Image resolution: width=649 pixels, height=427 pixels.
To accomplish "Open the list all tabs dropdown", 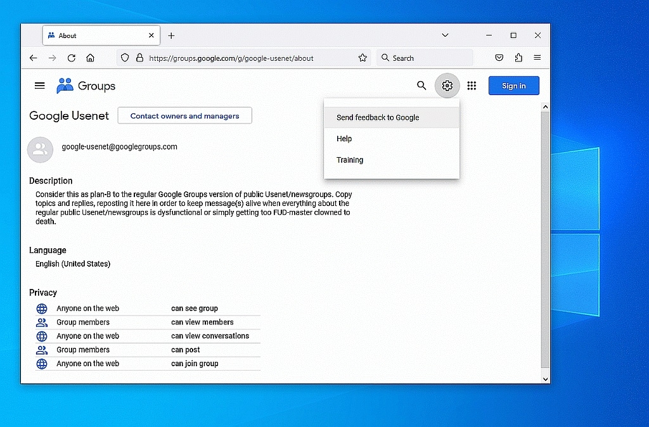I will [x=445, y=35].
